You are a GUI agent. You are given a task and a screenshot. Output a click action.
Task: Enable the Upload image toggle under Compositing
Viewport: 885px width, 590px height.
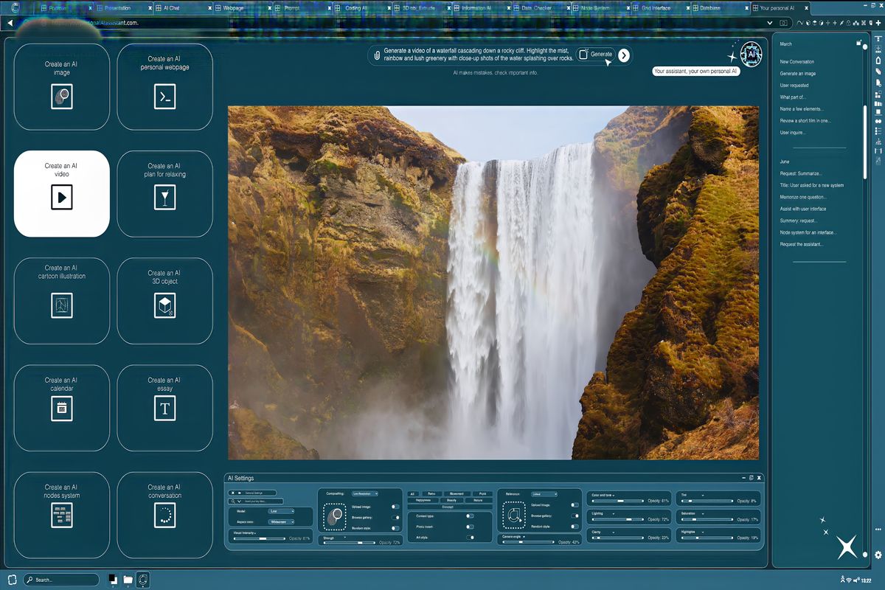tap(394, 507)
